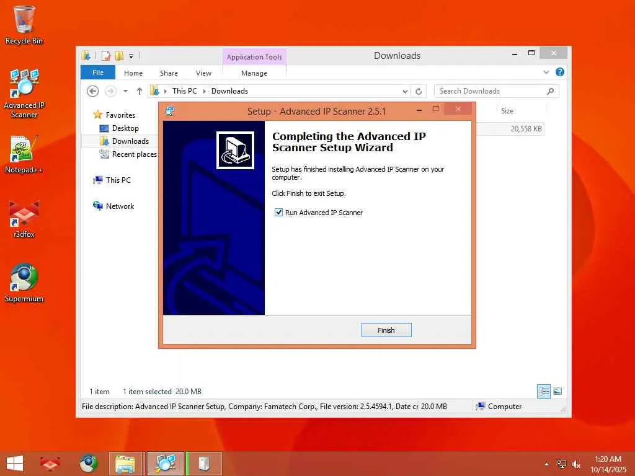This screenshot has height=476, width=635.
Task: Click the muted volume tray icon
Action: [x=576, y=464]
